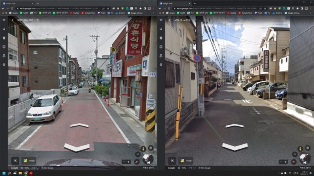
Task: Toggle Pegman Street View in left window
Action: pos(143,148)
